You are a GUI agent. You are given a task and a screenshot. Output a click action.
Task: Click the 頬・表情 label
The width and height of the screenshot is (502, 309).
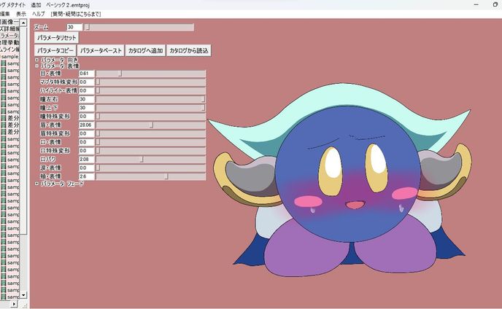click(50, 176)
